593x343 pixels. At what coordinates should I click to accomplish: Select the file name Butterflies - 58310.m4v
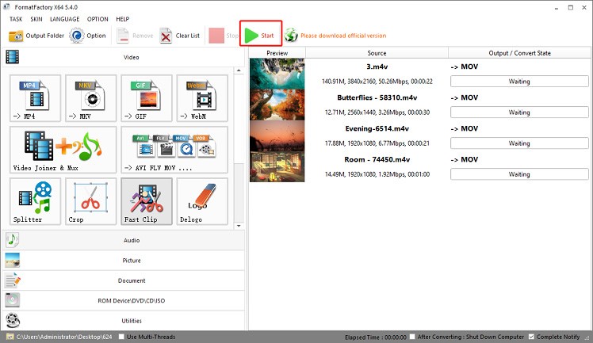377,97
